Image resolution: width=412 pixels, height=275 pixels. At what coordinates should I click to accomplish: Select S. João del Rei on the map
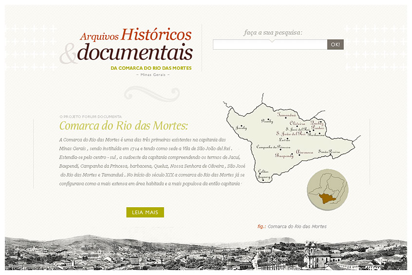point(291,134)
